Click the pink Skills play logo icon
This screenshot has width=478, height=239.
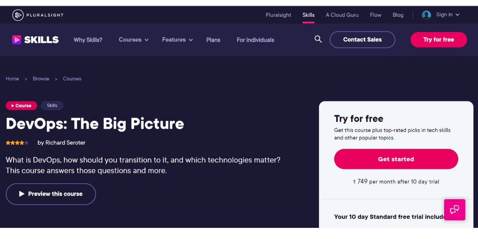coord(16,39)
